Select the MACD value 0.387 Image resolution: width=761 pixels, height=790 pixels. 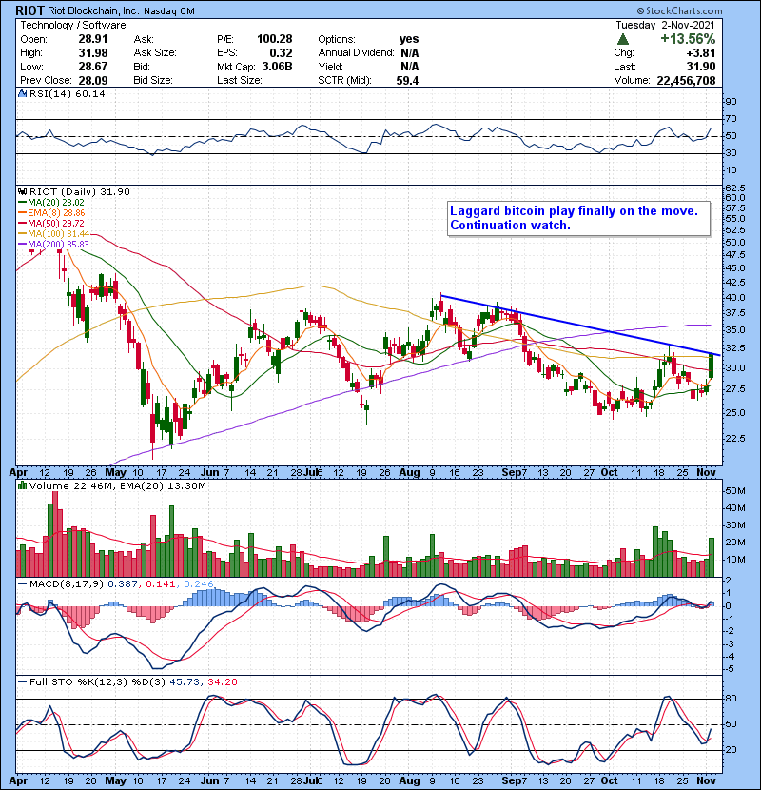[x=123, y=583]
